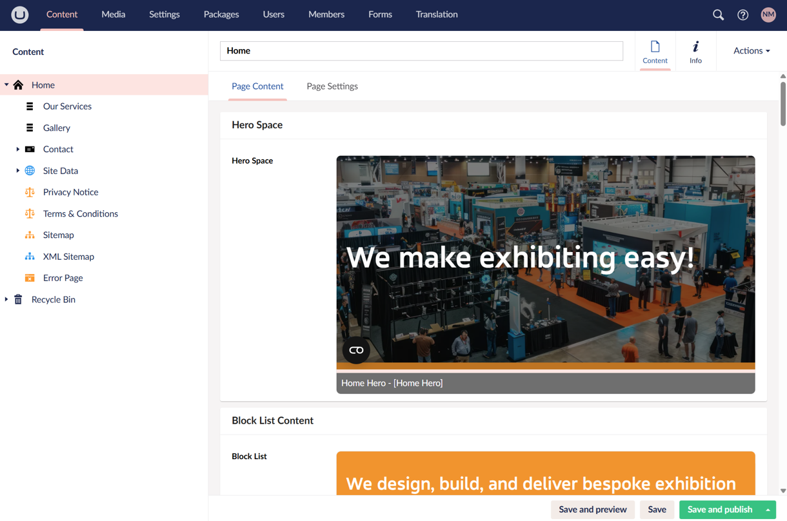The width and height of the screenshot is (787, 521).
Task: Open the NM user avatar
Action: 768,15
